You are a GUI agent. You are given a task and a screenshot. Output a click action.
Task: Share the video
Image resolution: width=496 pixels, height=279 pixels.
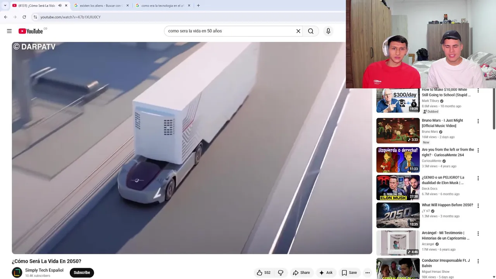(301, 273)
